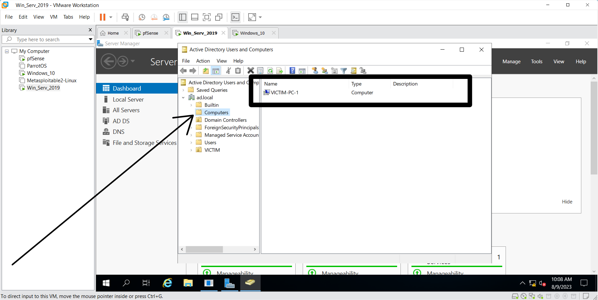This screenshot has width=598, height=300.
Task: Open the VMware console view icon
Action: [x=236, y=17]
